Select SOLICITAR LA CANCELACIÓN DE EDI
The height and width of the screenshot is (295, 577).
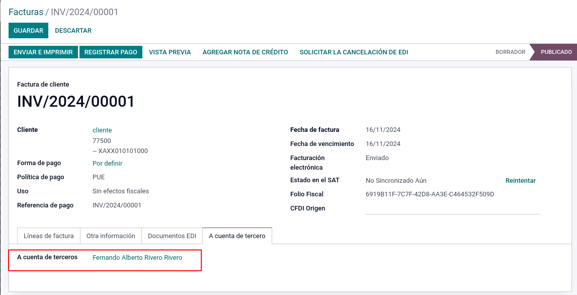354,52
